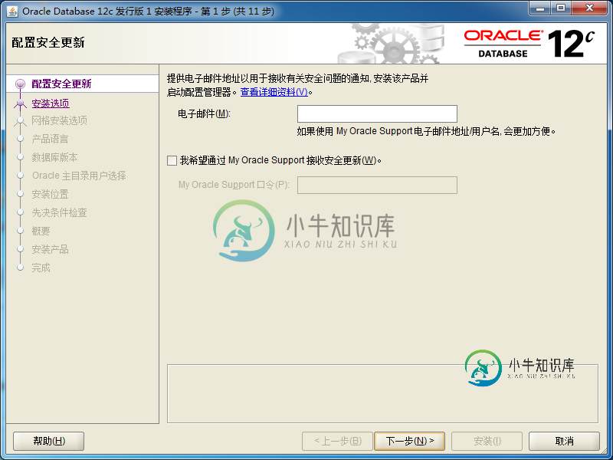Select the 安装位置 step
This screenshot has width=613, height=460.
click(50, 194)
